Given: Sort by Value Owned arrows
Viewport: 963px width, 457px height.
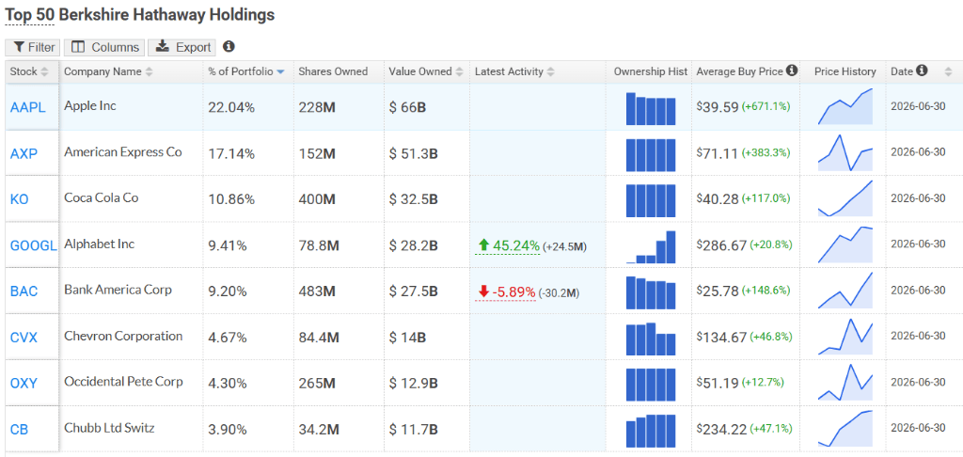Looking at the screenshot, I should coord(459,71).
